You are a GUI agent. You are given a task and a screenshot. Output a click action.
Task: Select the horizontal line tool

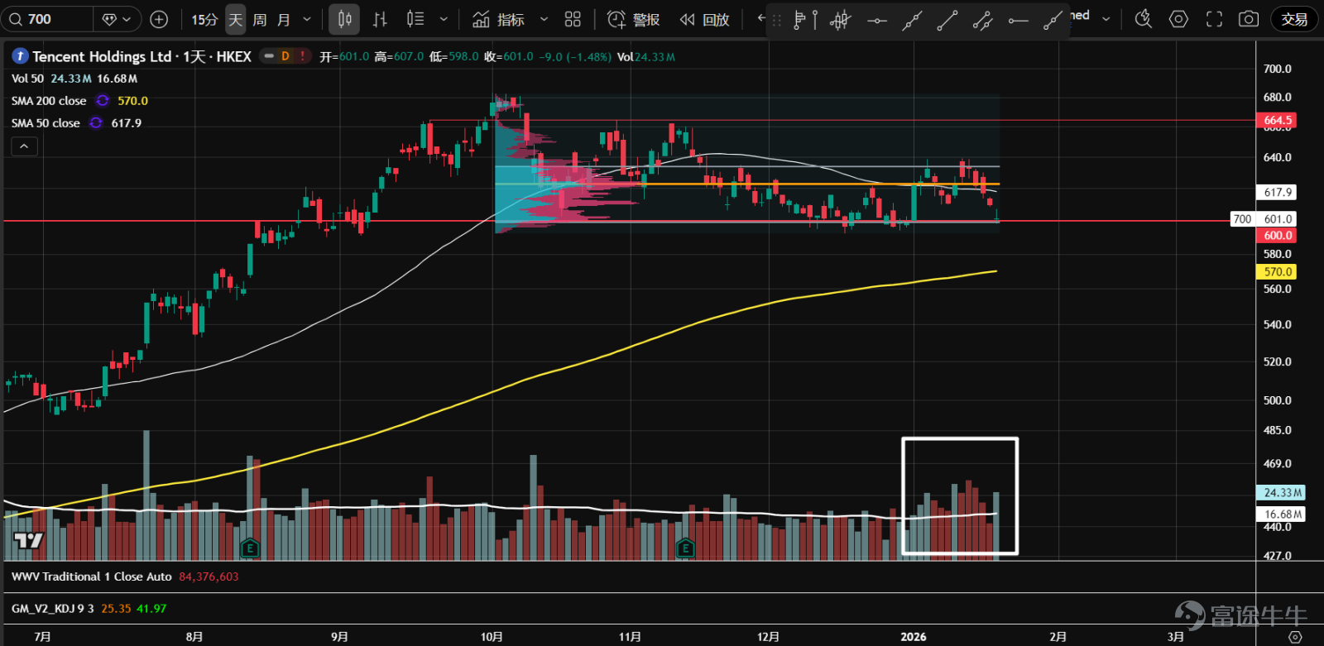click(876, 20)
